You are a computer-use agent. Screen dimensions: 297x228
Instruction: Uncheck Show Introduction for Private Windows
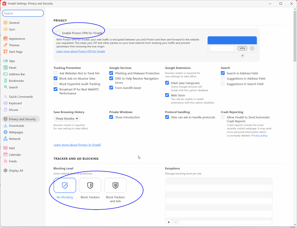[111, 117]
